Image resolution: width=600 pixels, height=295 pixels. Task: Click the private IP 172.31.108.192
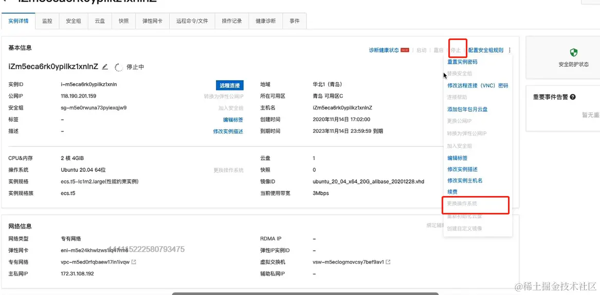click(77, 273)
